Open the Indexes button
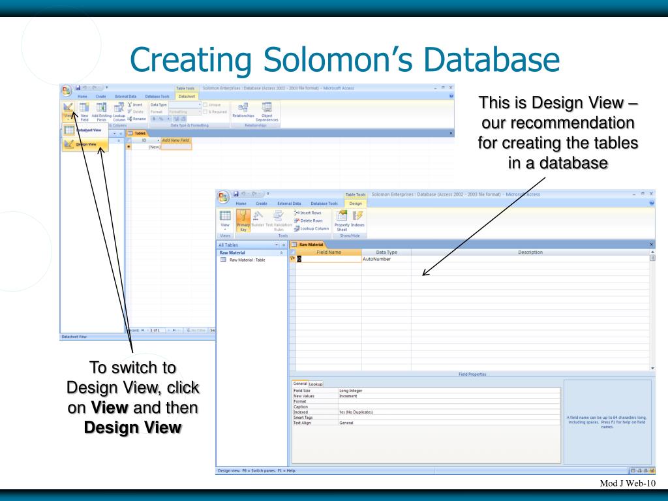Screen dimensions: 668x501 pyautogui.click(x=358, y=219)
